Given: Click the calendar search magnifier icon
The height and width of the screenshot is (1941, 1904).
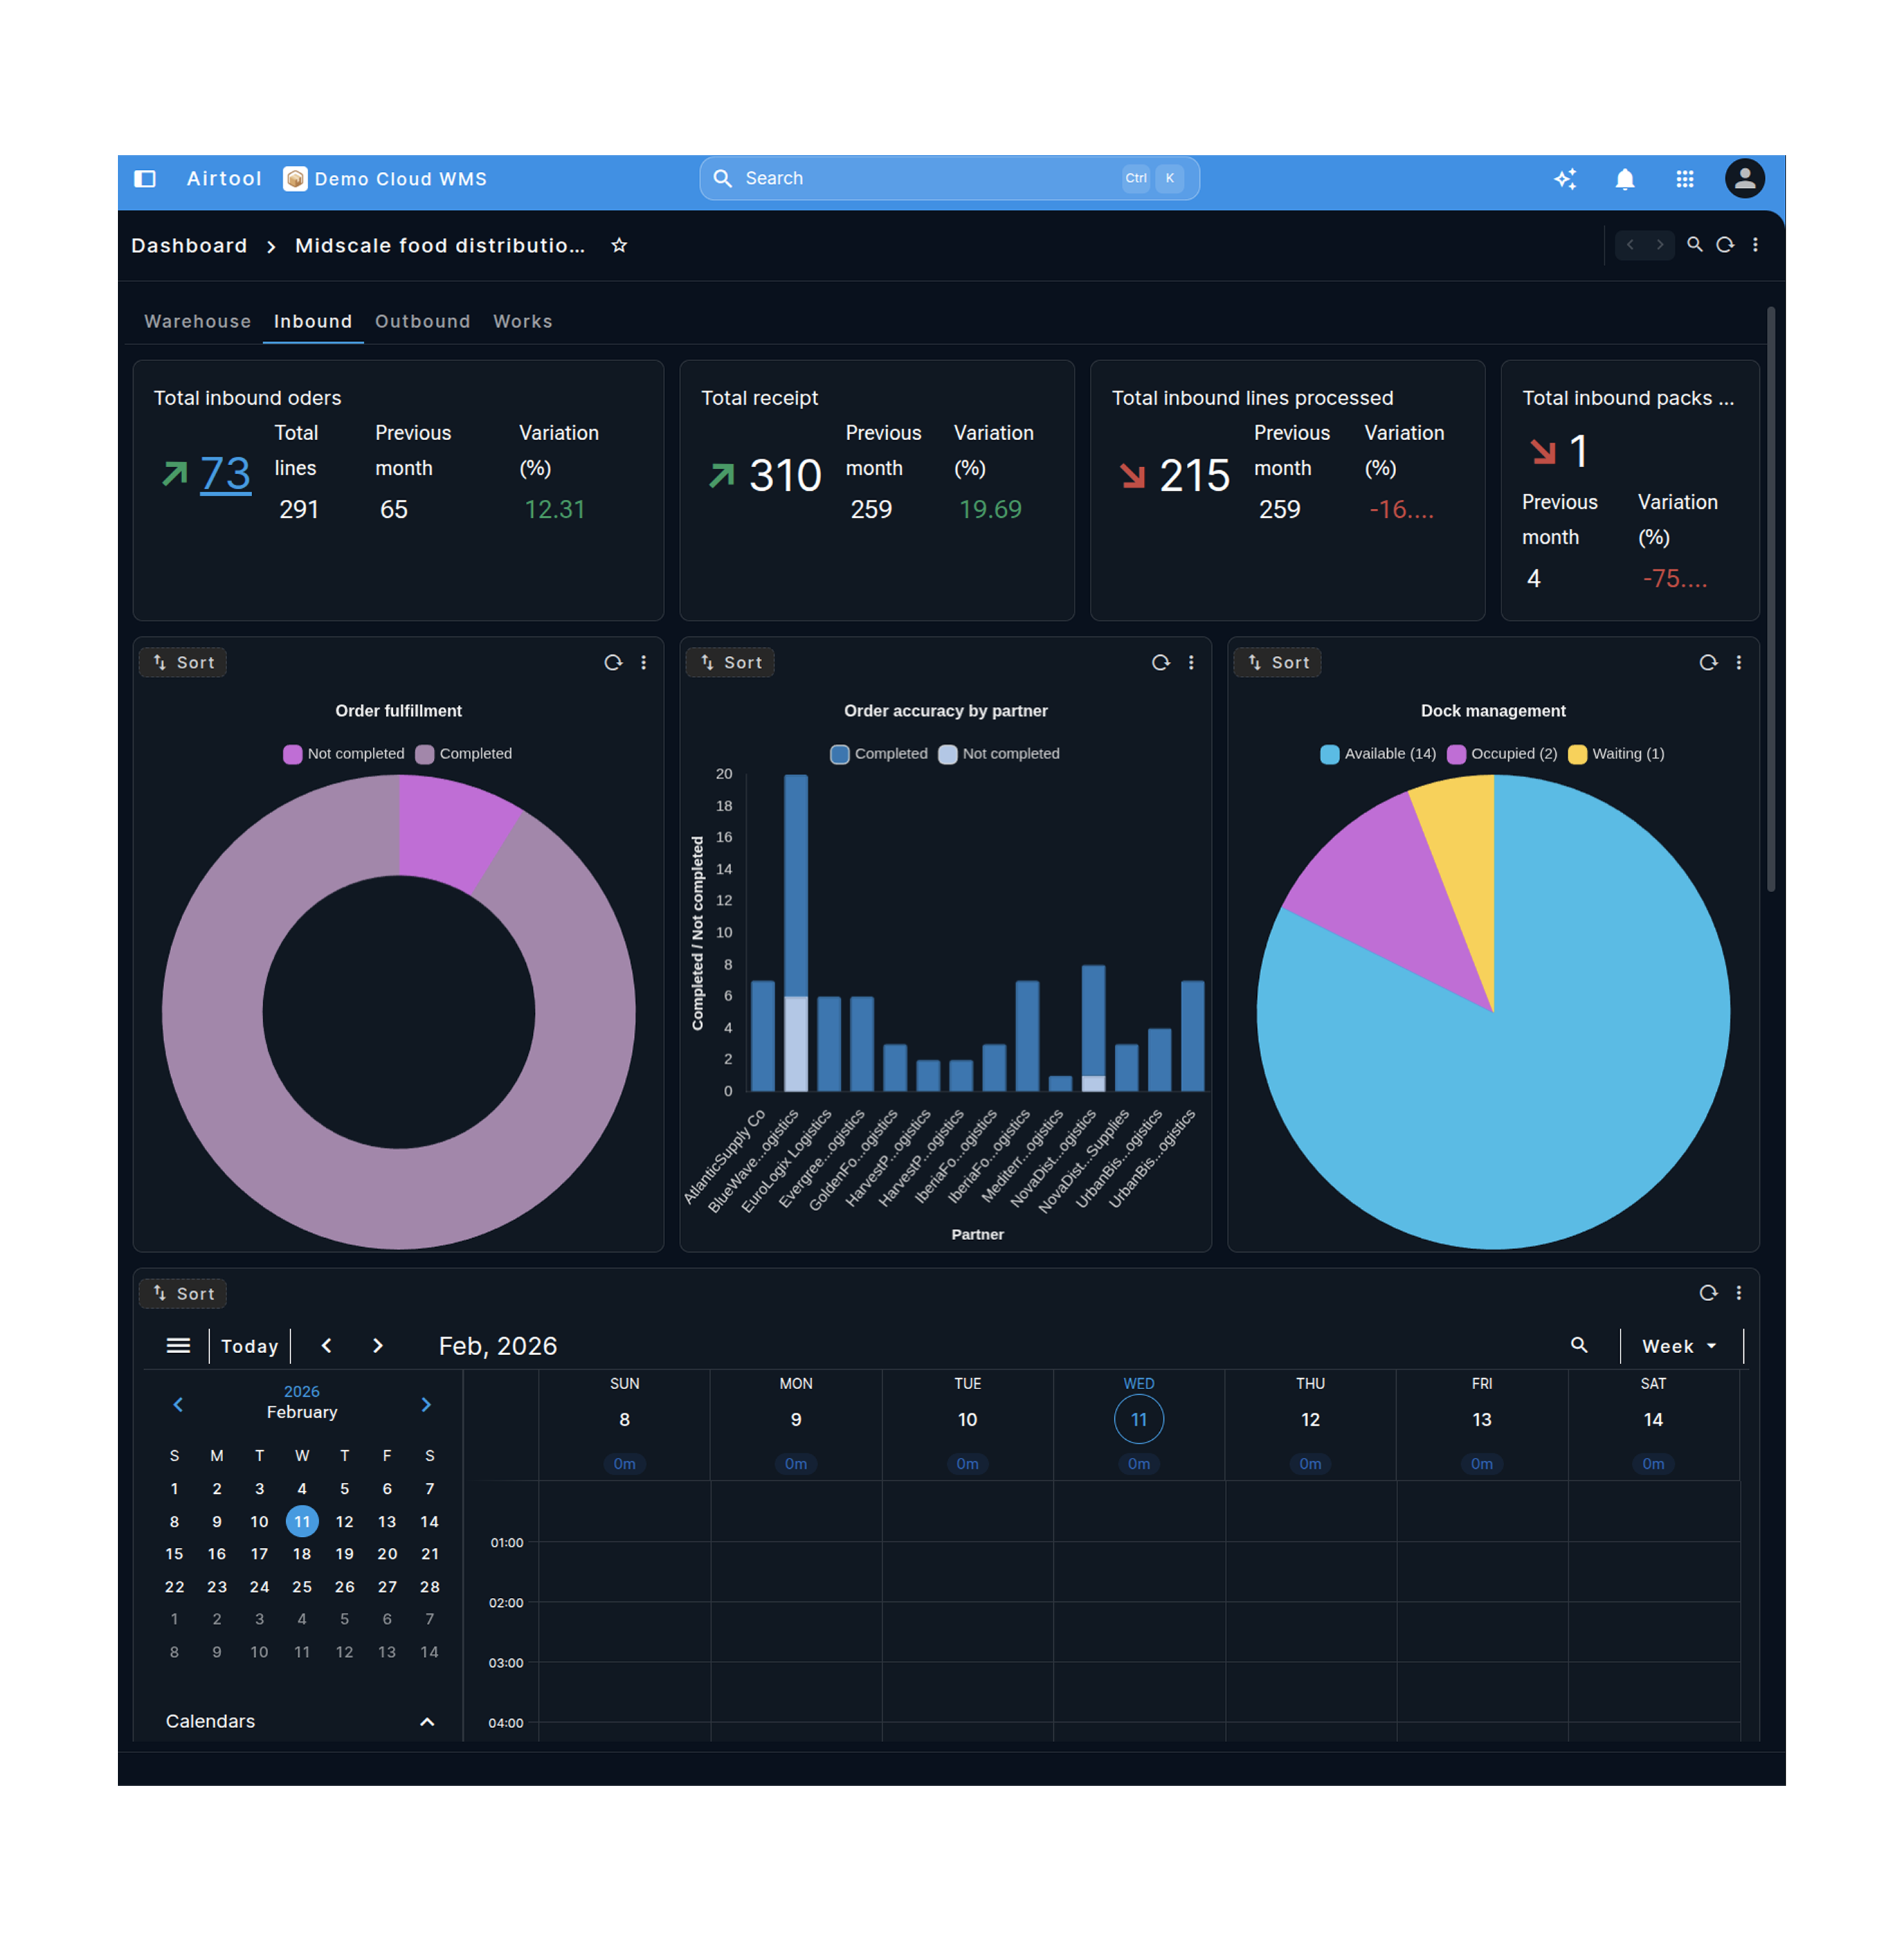Looking at the screenshot, I should (x=1579, y=1346).
